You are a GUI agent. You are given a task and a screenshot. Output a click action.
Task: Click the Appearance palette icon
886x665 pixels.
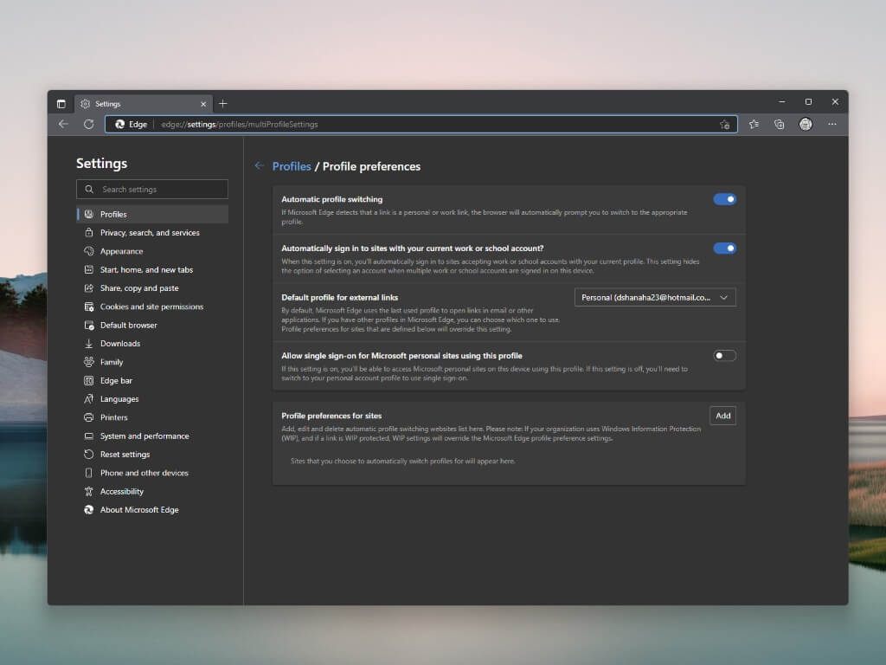(x=89, y=251)
